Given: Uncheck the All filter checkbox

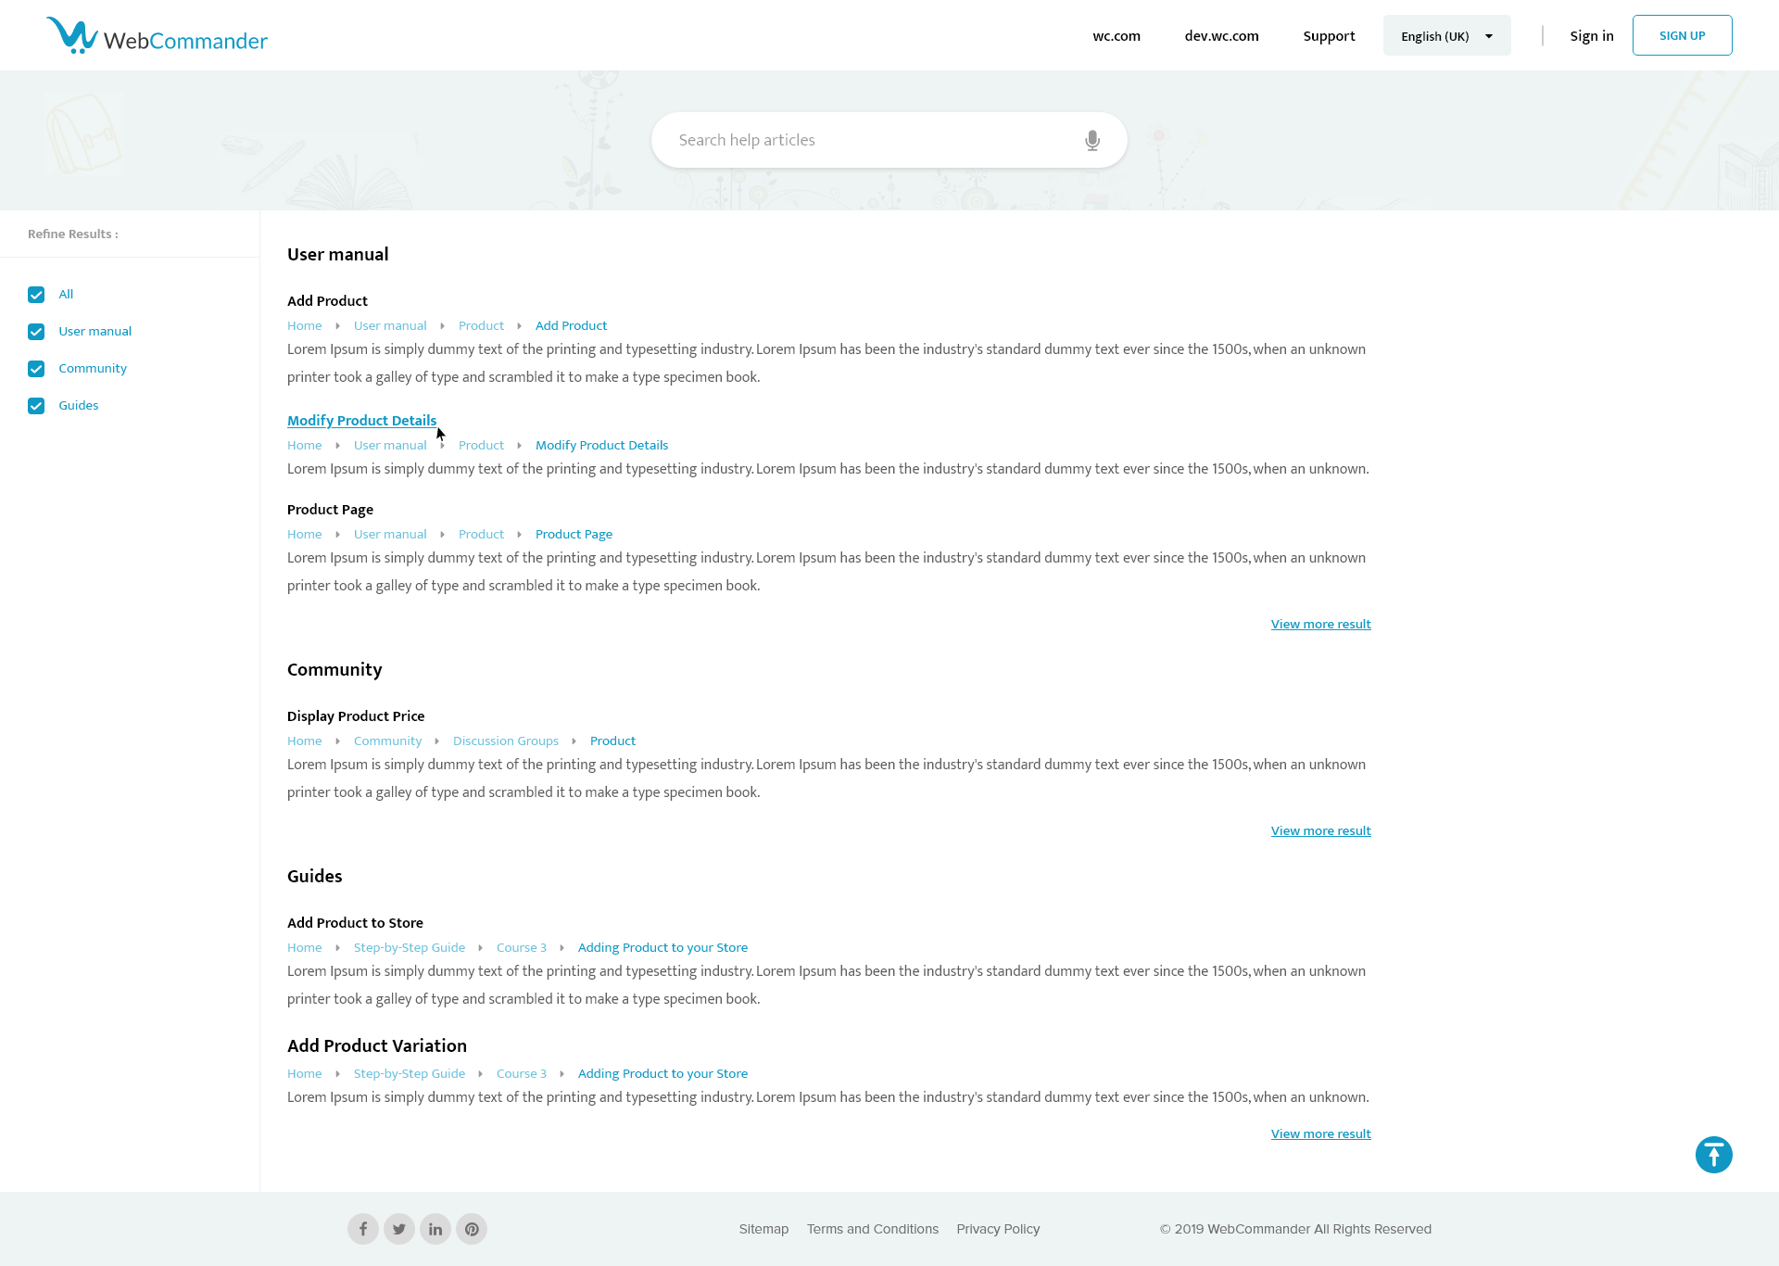Looking at the screenshot, I should point(36,295).
